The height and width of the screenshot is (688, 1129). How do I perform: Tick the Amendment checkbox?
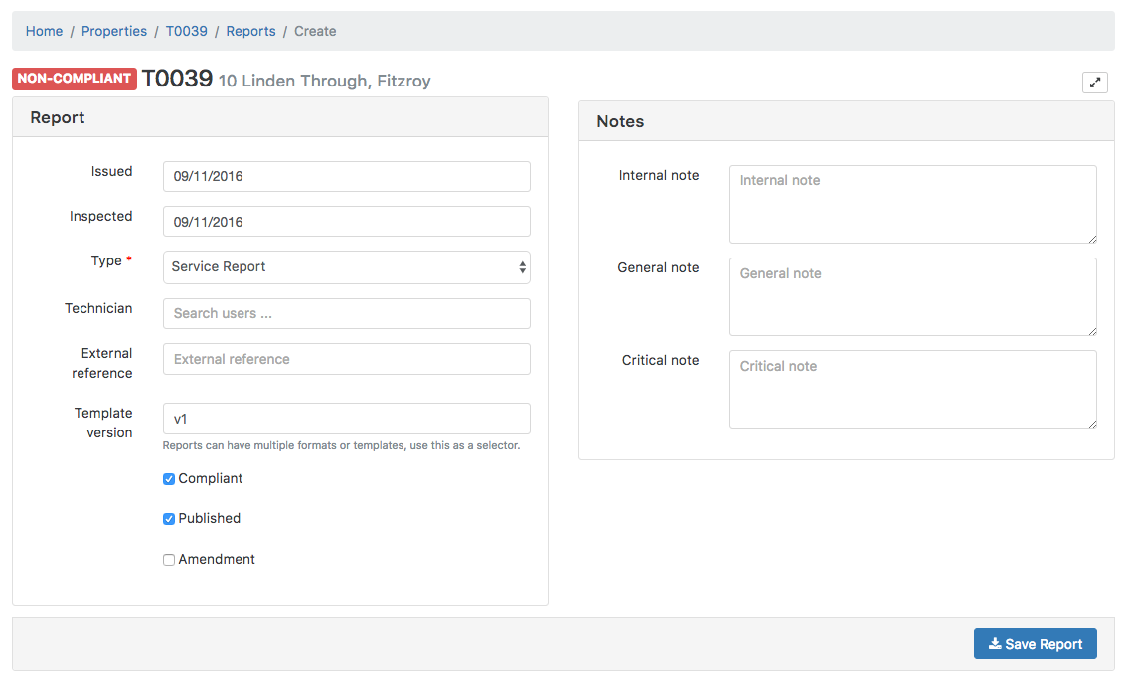pyautogui.click(x=169, y=560)
